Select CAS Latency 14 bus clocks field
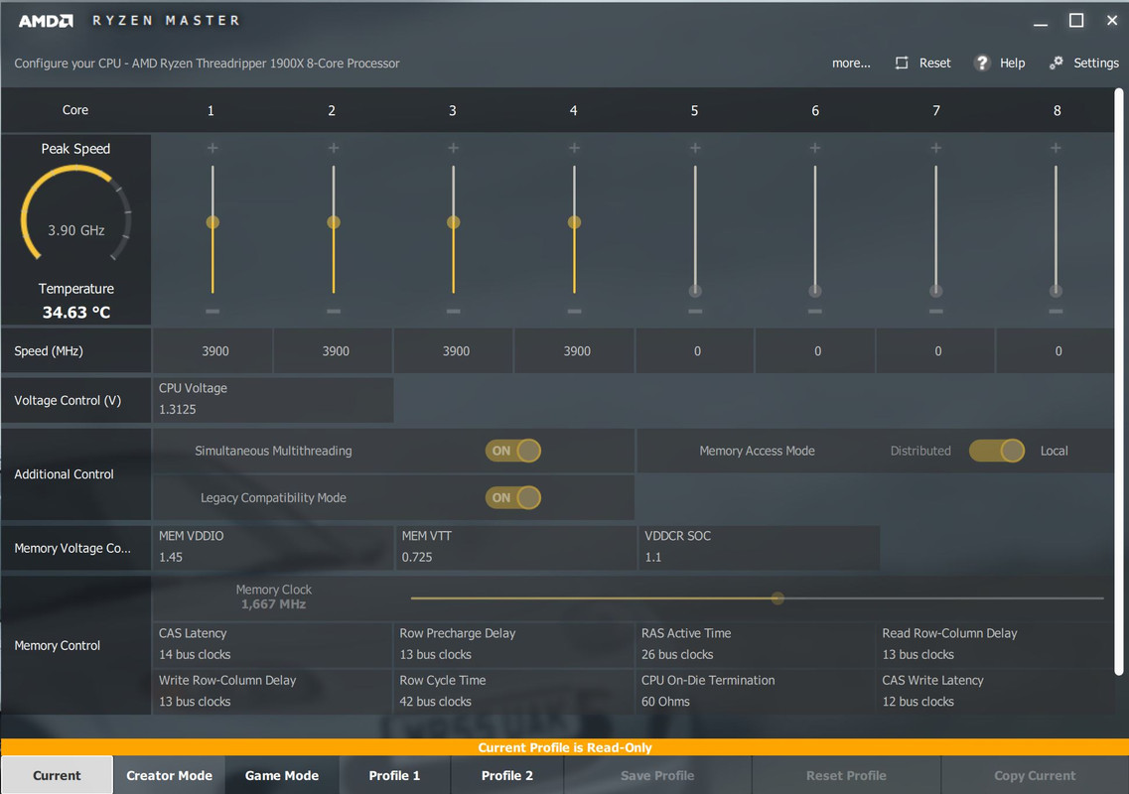This screenshot has height=794, width=1129. (x=272, y=644)
